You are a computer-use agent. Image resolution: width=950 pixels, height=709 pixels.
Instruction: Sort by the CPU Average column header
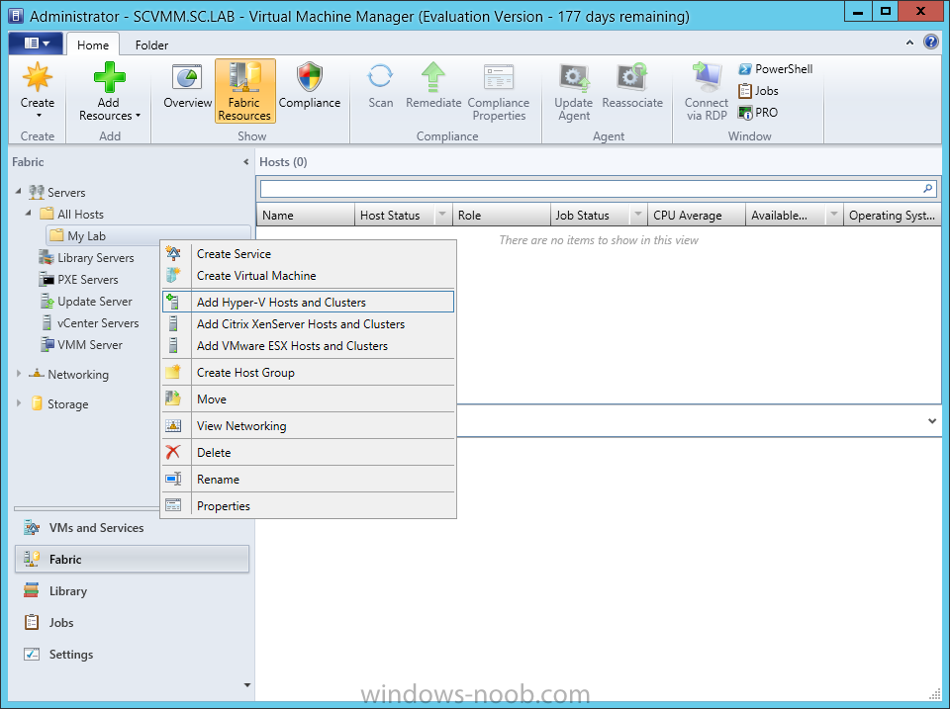[697, 215]
